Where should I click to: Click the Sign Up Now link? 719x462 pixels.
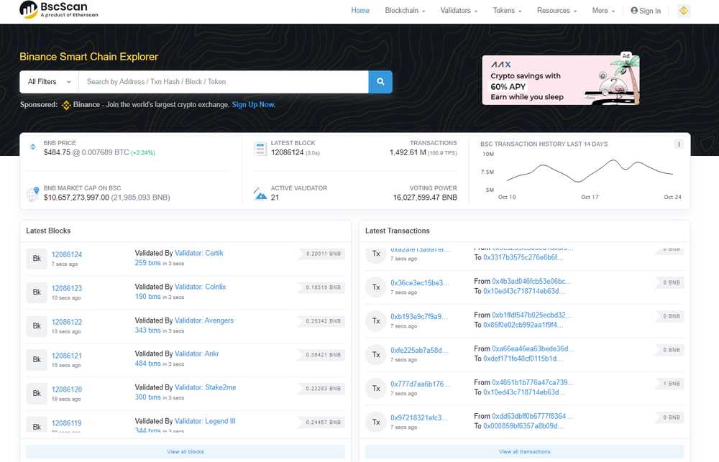(x=253, y=105)
